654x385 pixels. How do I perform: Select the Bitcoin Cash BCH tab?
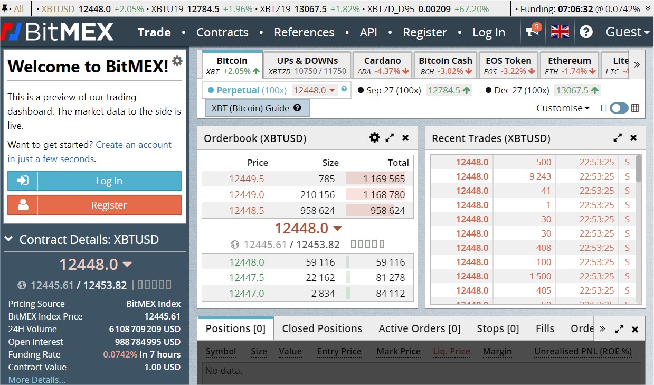(446, 65)
